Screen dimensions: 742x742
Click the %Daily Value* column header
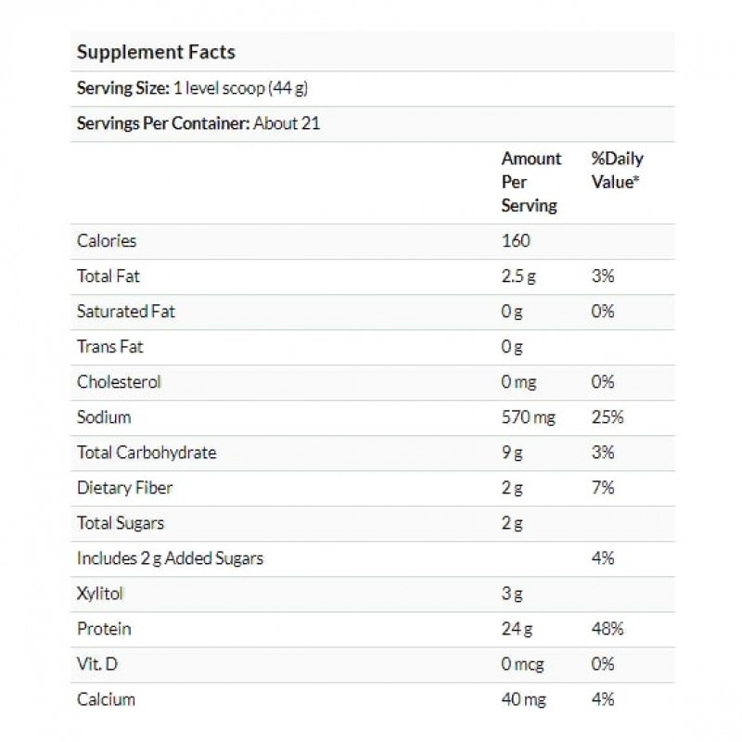click(x=616, y=170)
